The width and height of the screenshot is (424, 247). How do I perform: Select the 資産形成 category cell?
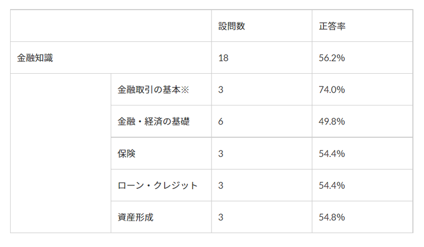[x=135, y=217]
